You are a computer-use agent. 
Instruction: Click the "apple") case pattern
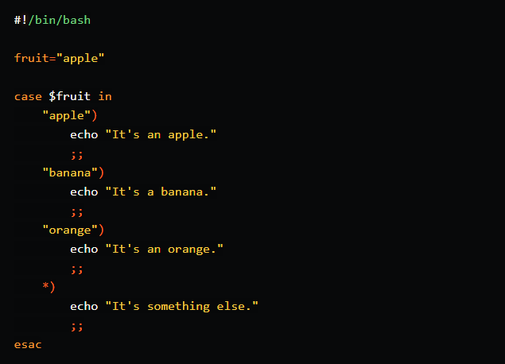[70, 115]
